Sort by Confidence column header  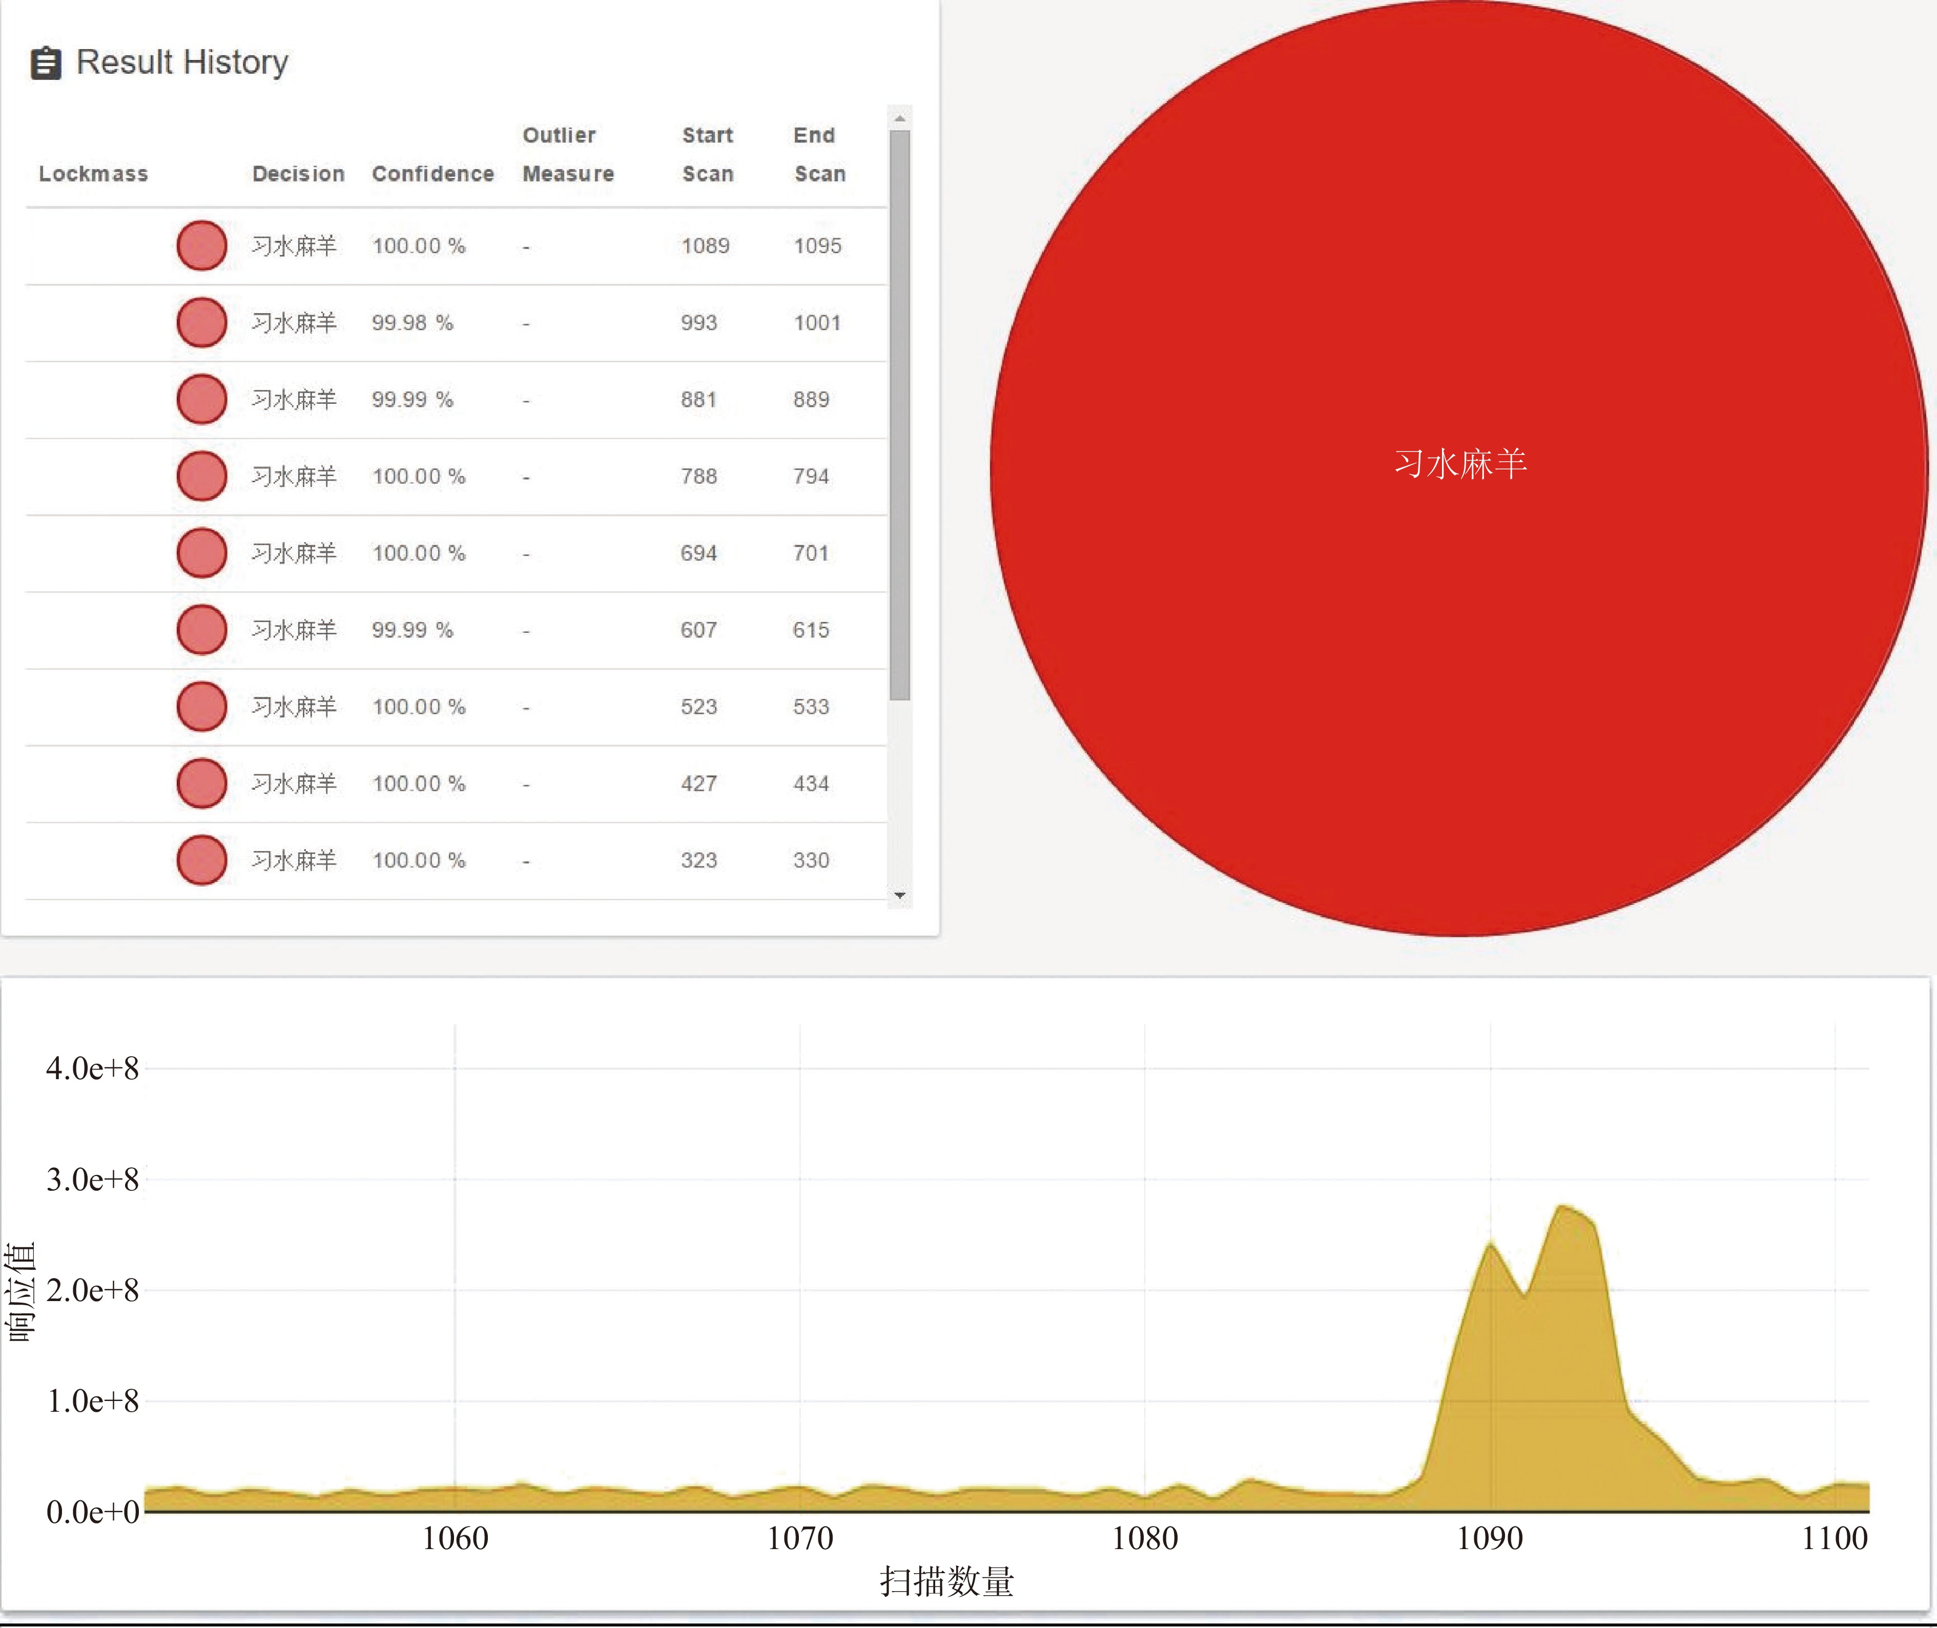(x=432, y=174)
